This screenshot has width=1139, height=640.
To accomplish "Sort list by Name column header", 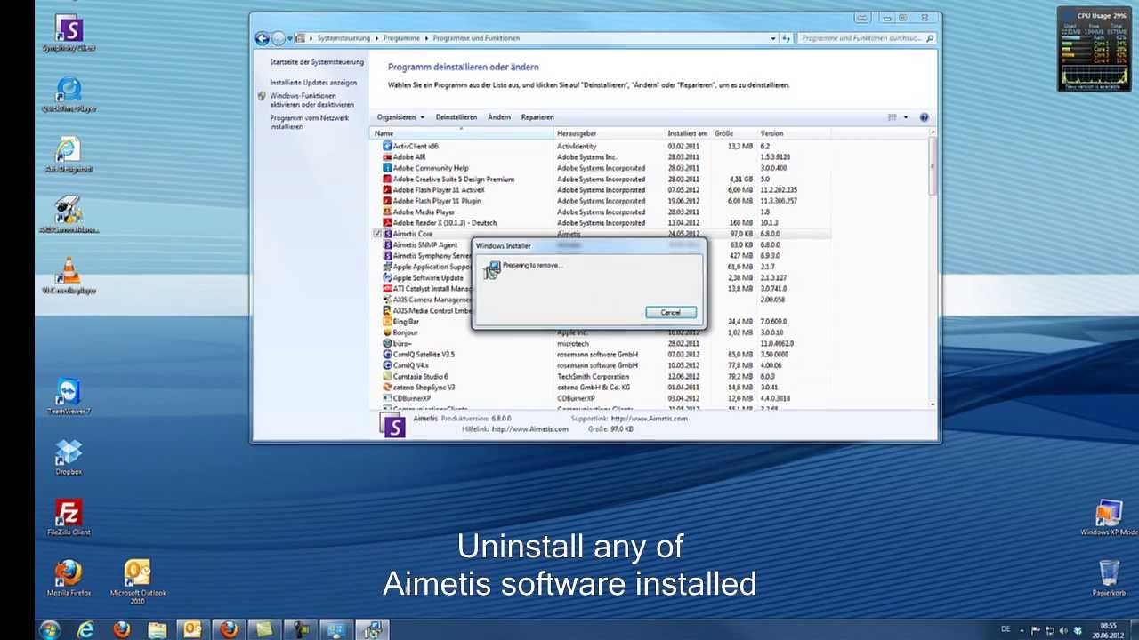I will point(462,133).
